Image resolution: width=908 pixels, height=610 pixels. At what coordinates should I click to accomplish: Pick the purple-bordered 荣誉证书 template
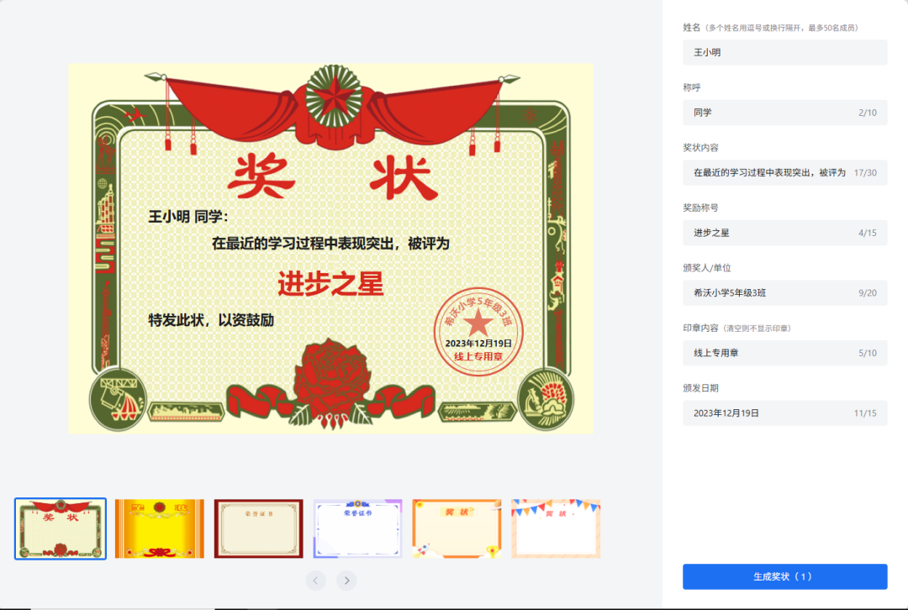pyautogui.click(x=356, y=528)
